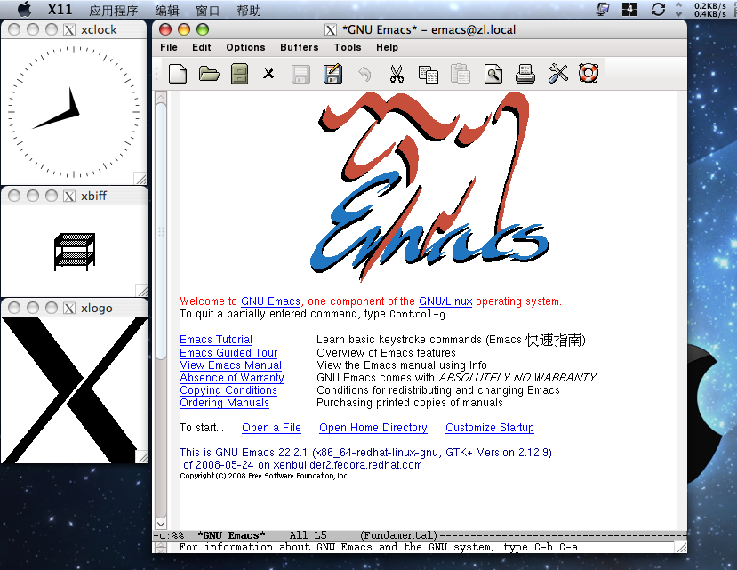Kill buffer with the X toolbar icon
Screen dimensions: 737x570
click(x=268, y=74)
